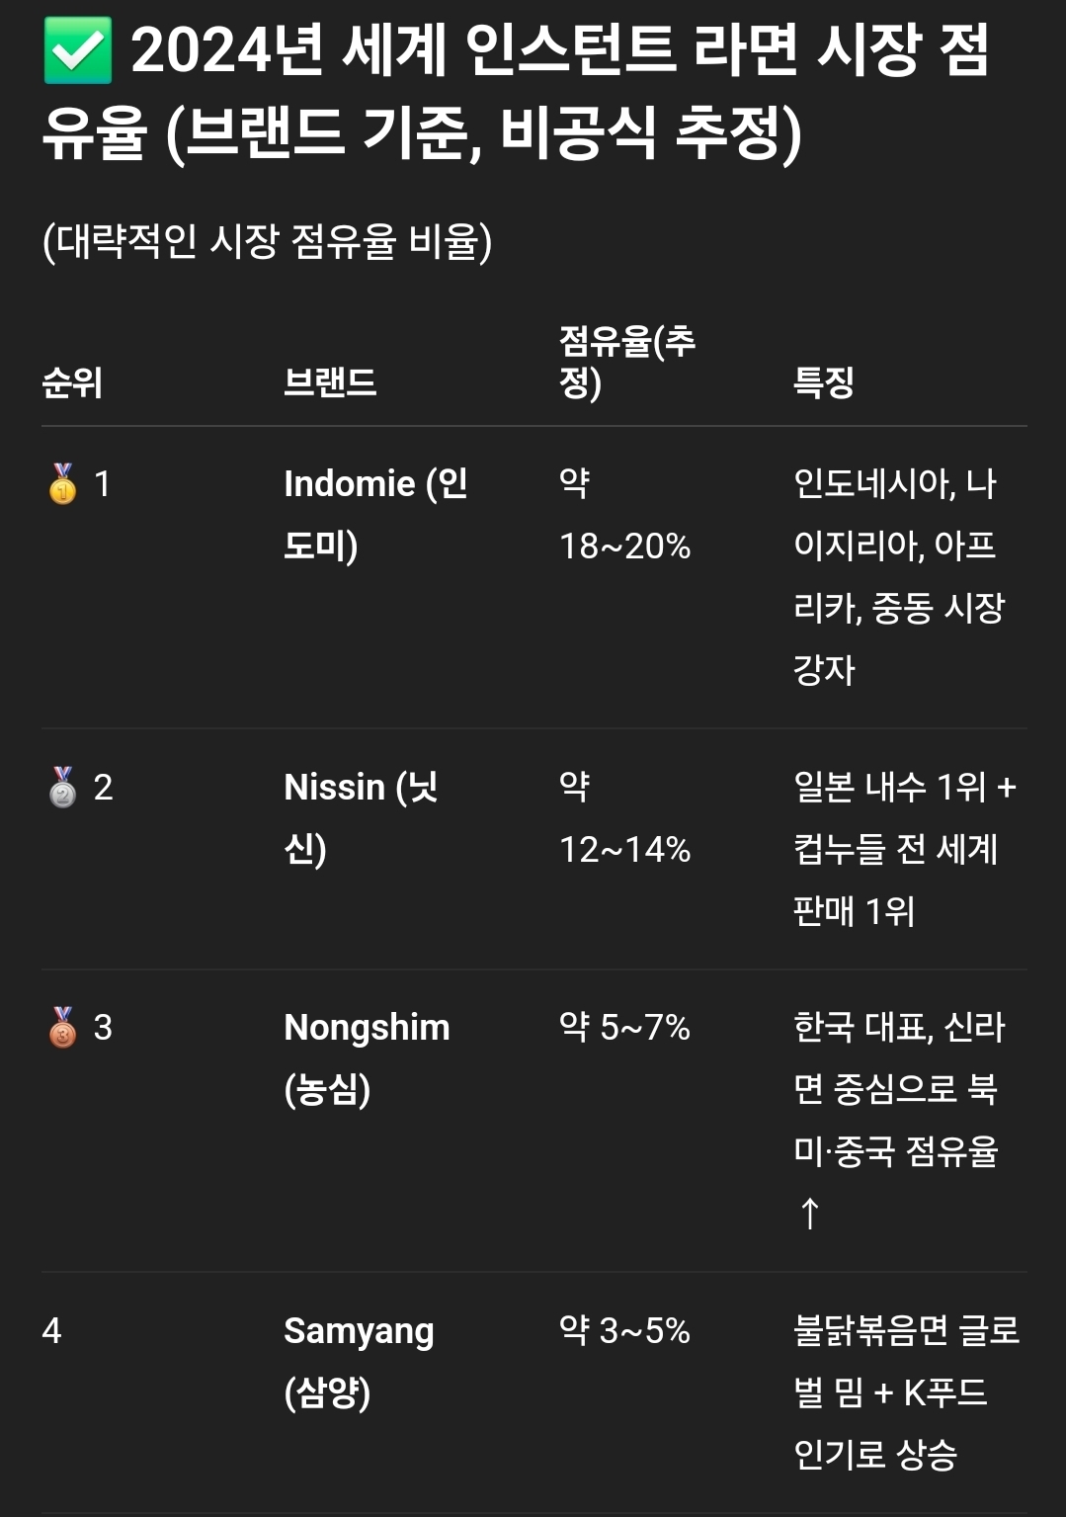Click the silver medal icon for rank 2
This screenshot has width=1066, height=1517.
(62, 788)
